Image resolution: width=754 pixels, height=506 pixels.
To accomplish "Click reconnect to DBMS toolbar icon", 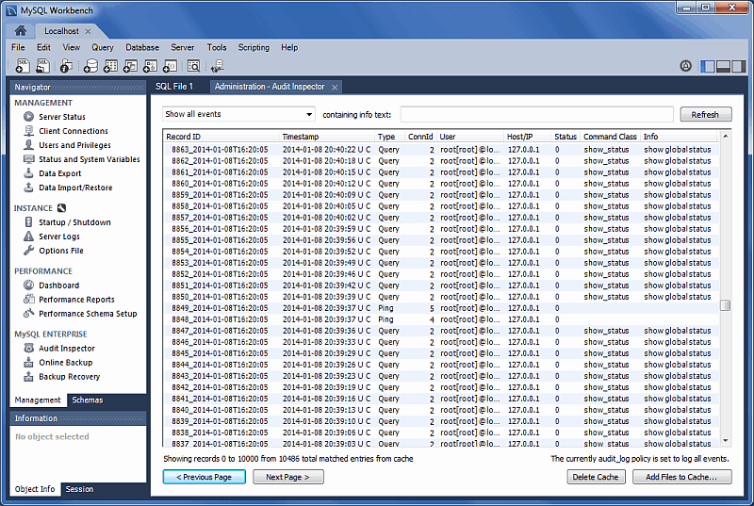I will point(218,66).
